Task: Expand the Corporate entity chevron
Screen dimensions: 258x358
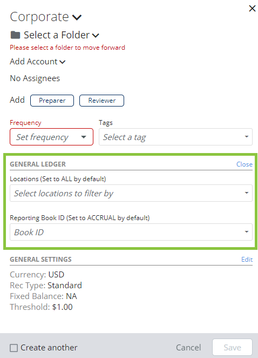Action: pyautogui.click(x=77, y=17)
